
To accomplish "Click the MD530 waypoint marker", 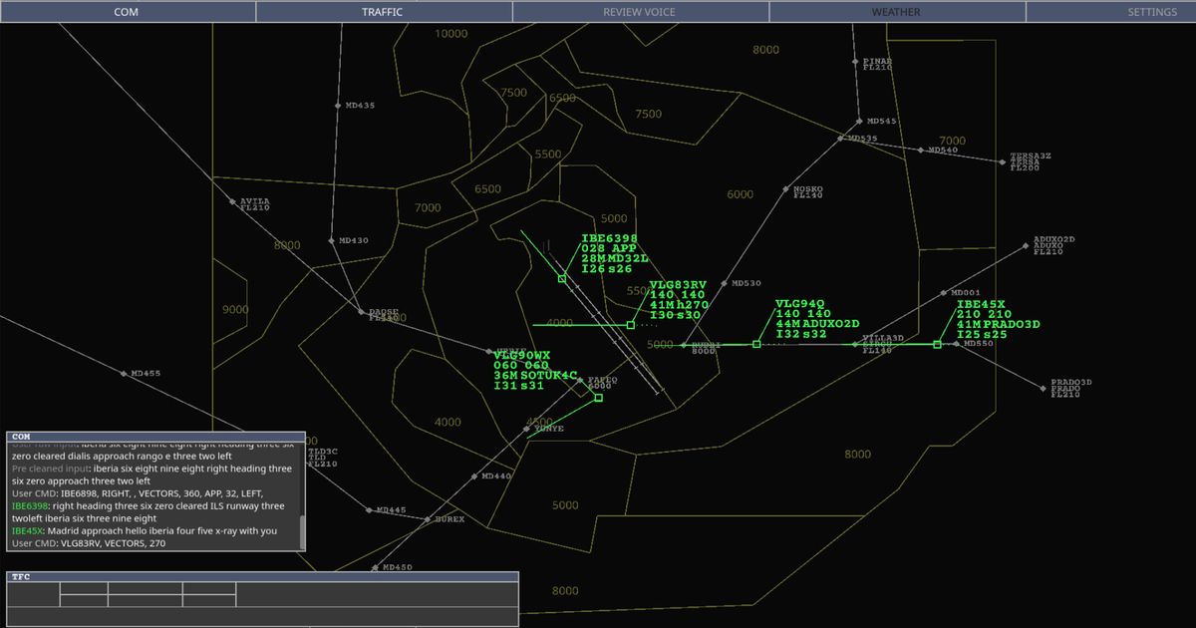I will click(x=725, y=283).
